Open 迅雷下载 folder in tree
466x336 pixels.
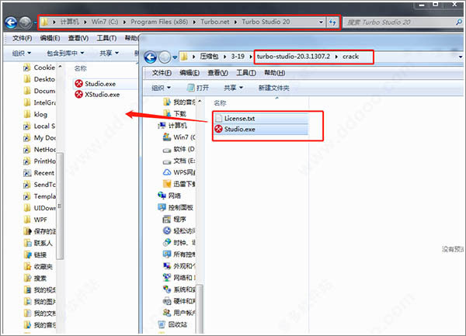(x=179, y=184)
